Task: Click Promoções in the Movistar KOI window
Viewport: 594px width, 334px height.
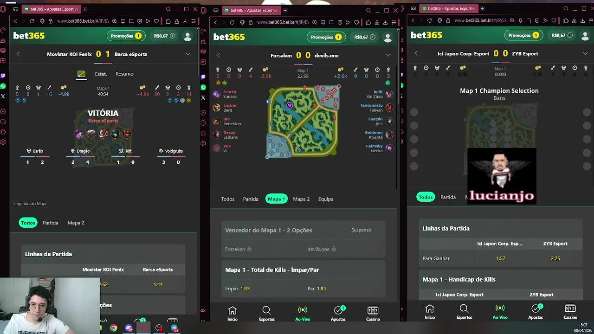Action: tap(125, 36)
